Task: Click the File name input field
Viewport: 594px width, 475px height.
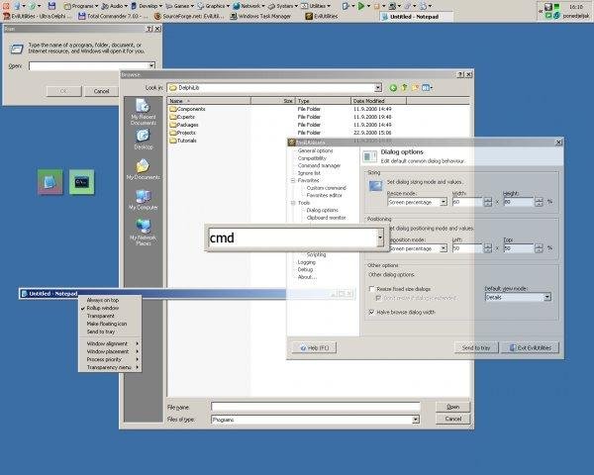Action: (x=316, y=407)
